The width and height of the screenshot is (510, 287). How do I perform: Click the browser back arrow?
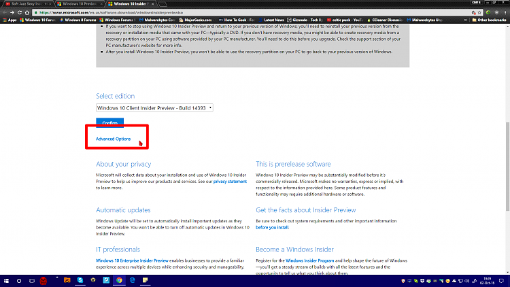pyautogui.click(x=5, y=13)
